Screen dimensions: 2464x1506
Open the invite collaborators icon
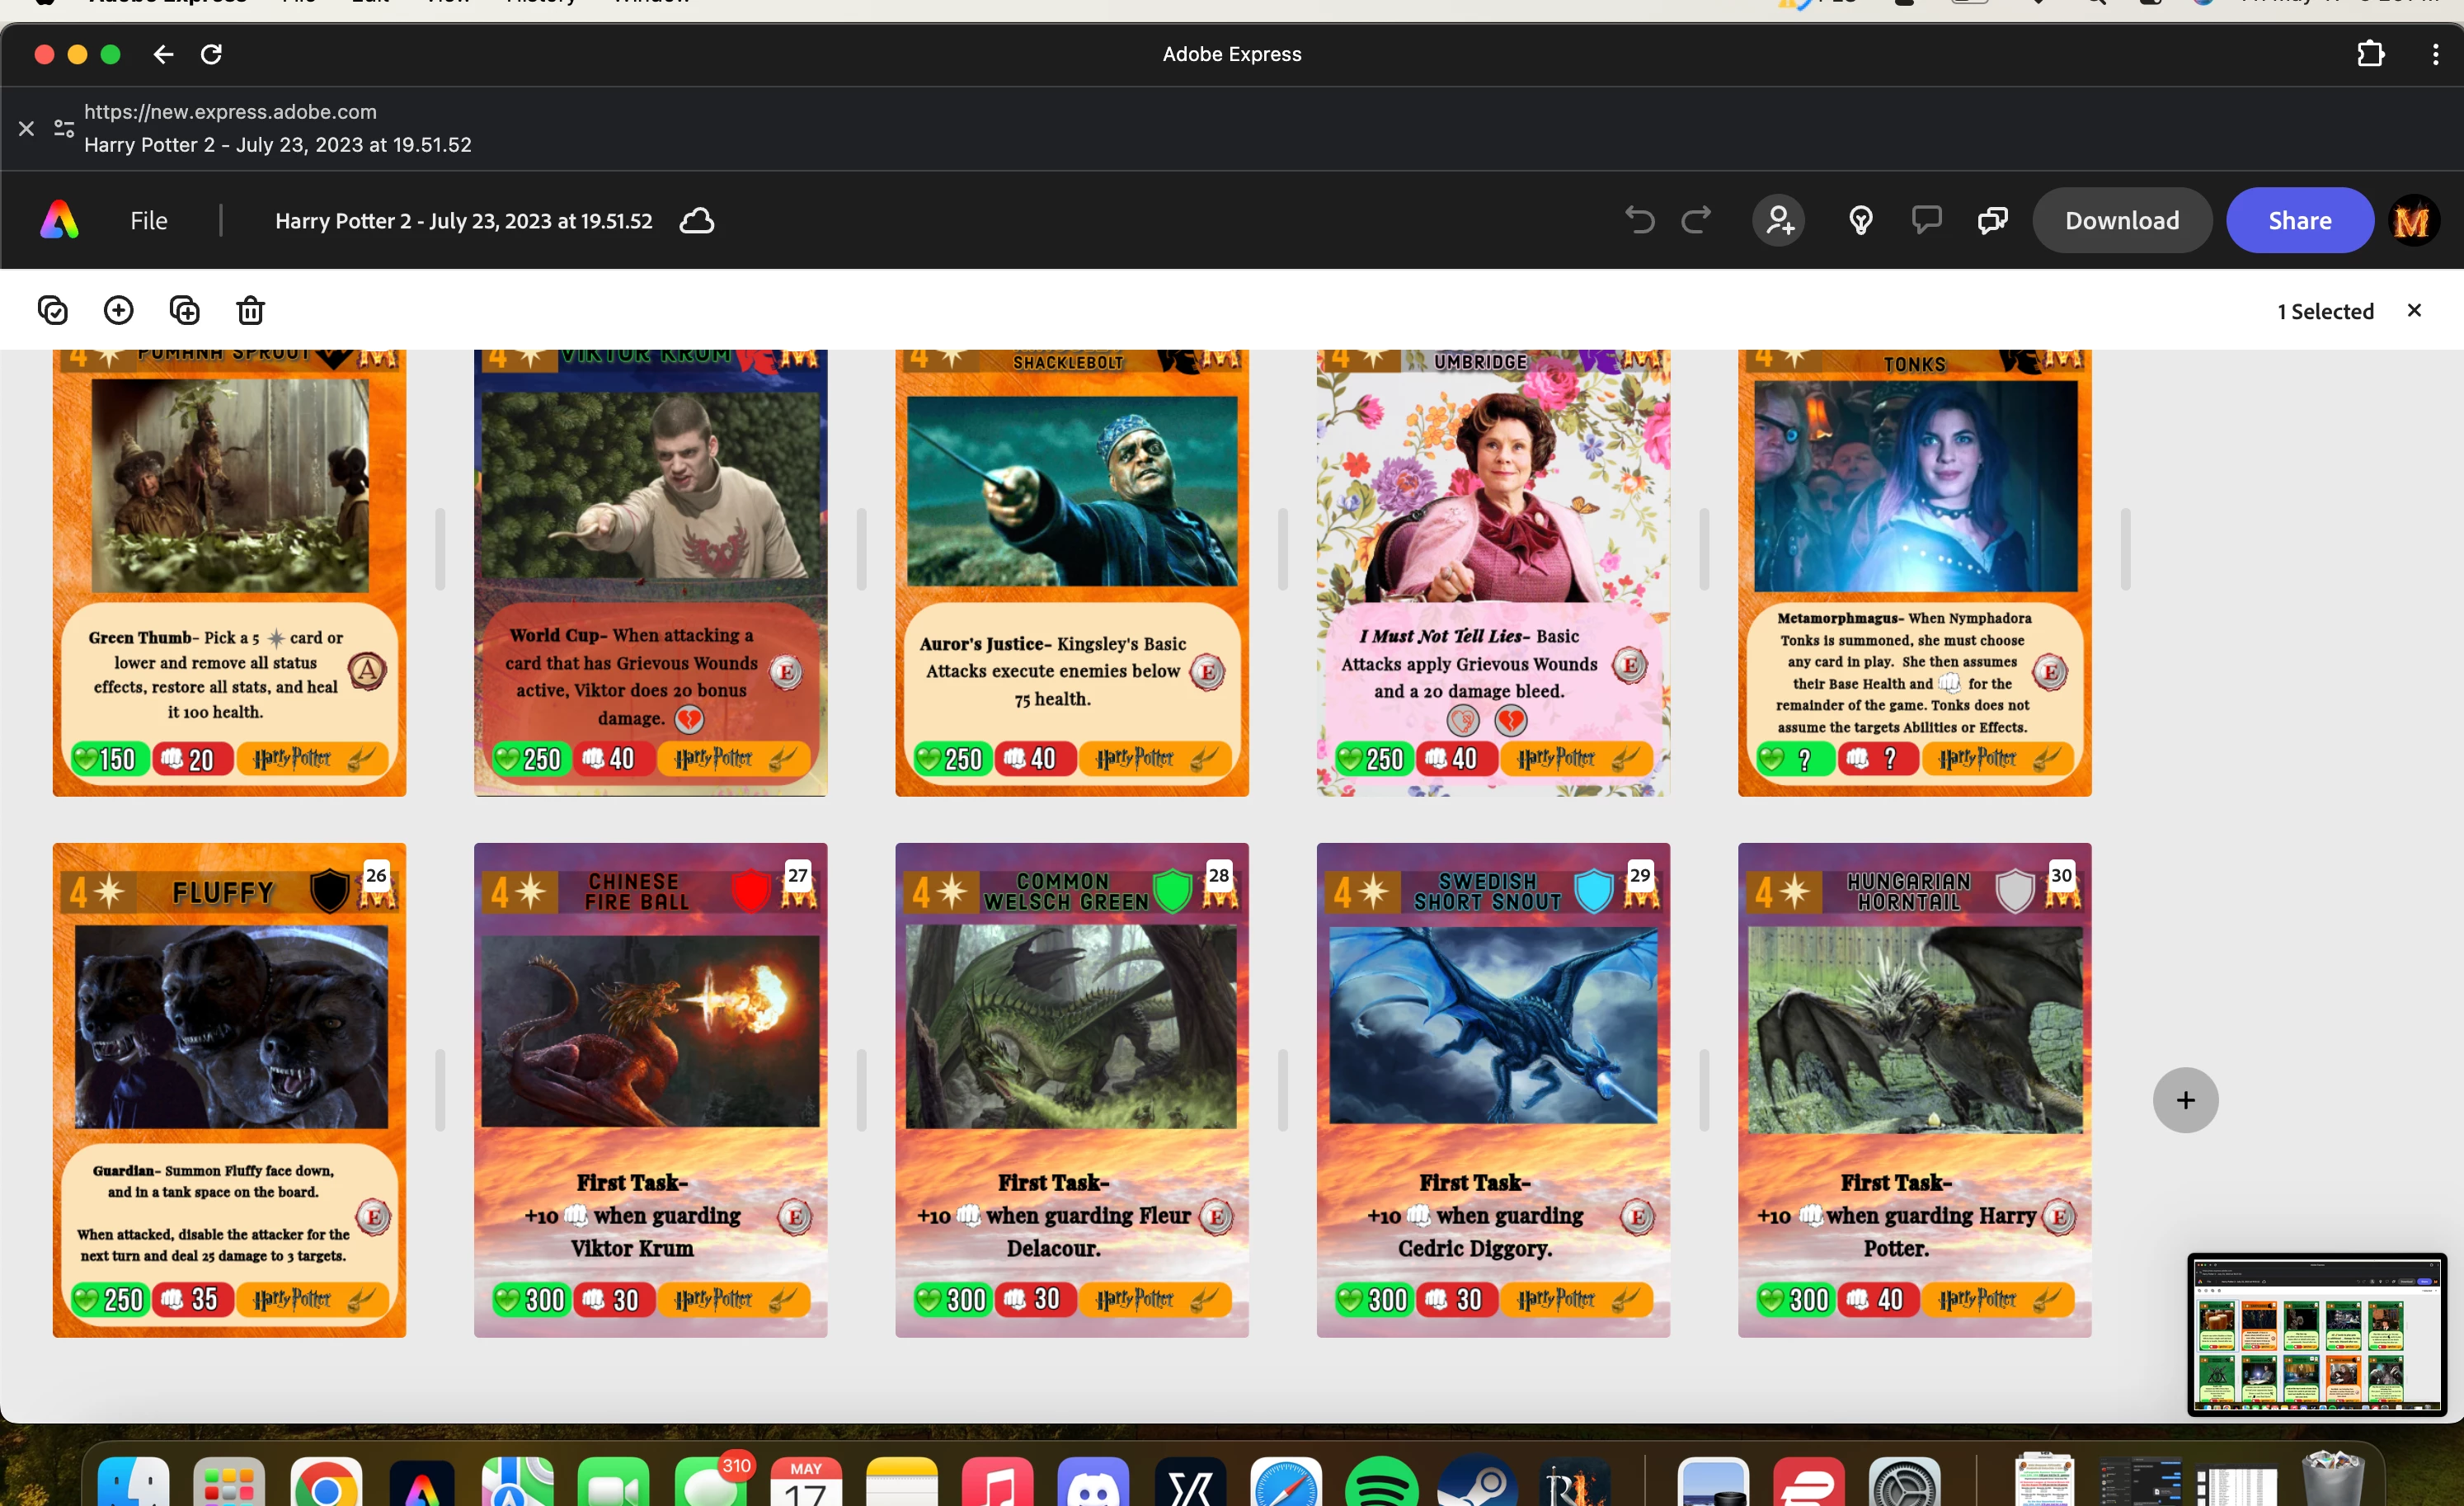(x=1779, y=220)
